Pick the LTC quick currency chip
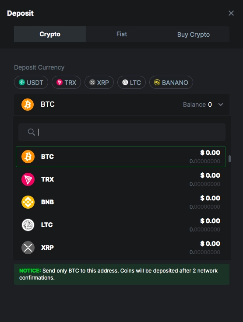 point(132,82)
